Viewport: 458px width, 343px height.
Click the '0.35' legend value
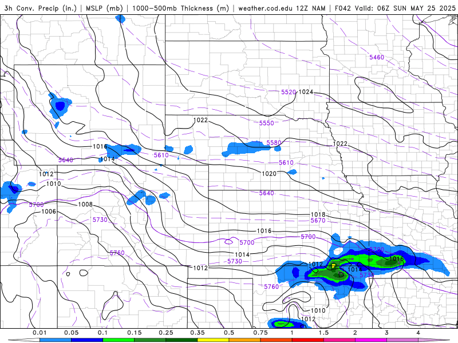(x=198, y=333)
